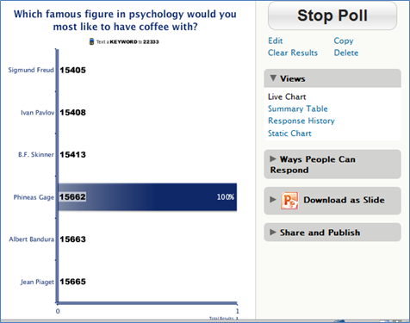410x323 pixels.
Task: Click the Jean Piaget answer label
Action: [37, 282]
